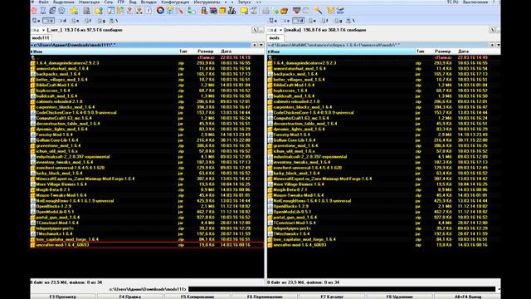This screenshot has height=299, width=531.
Task: Select the mods111 tab in left panel
Action: pos(41,38)
